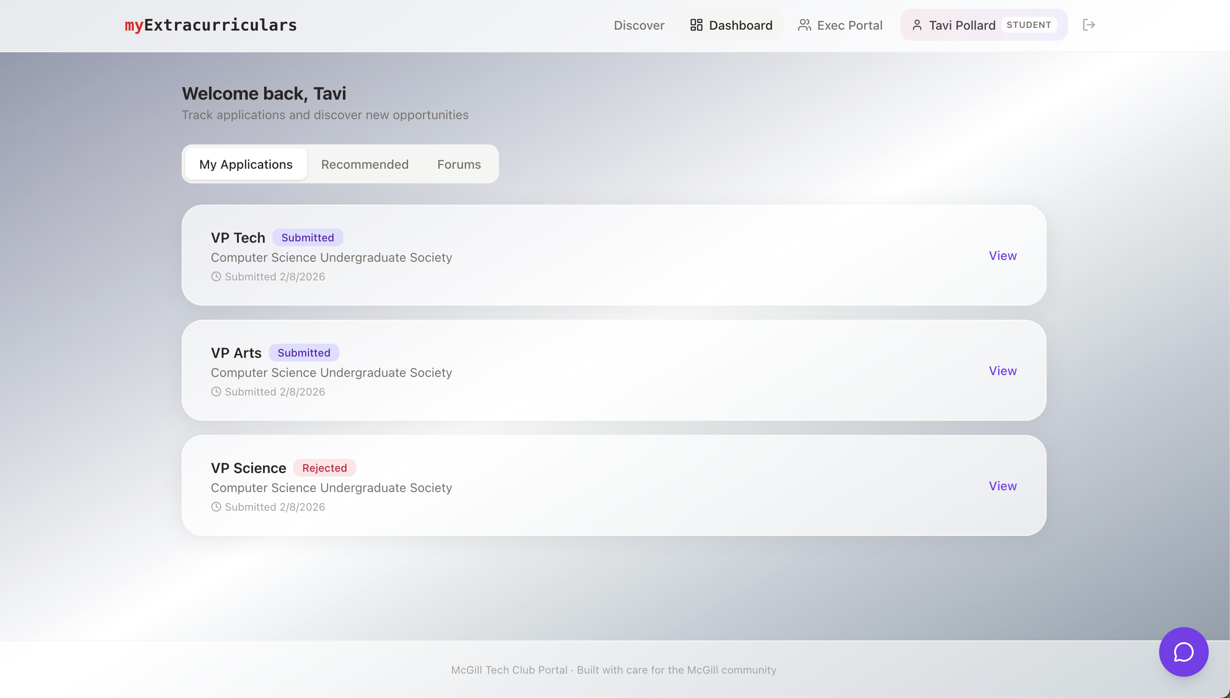Viewport: 1230px width, 698px height.
Task: View the VP Arts application
Action: [x=1002, y=371]
